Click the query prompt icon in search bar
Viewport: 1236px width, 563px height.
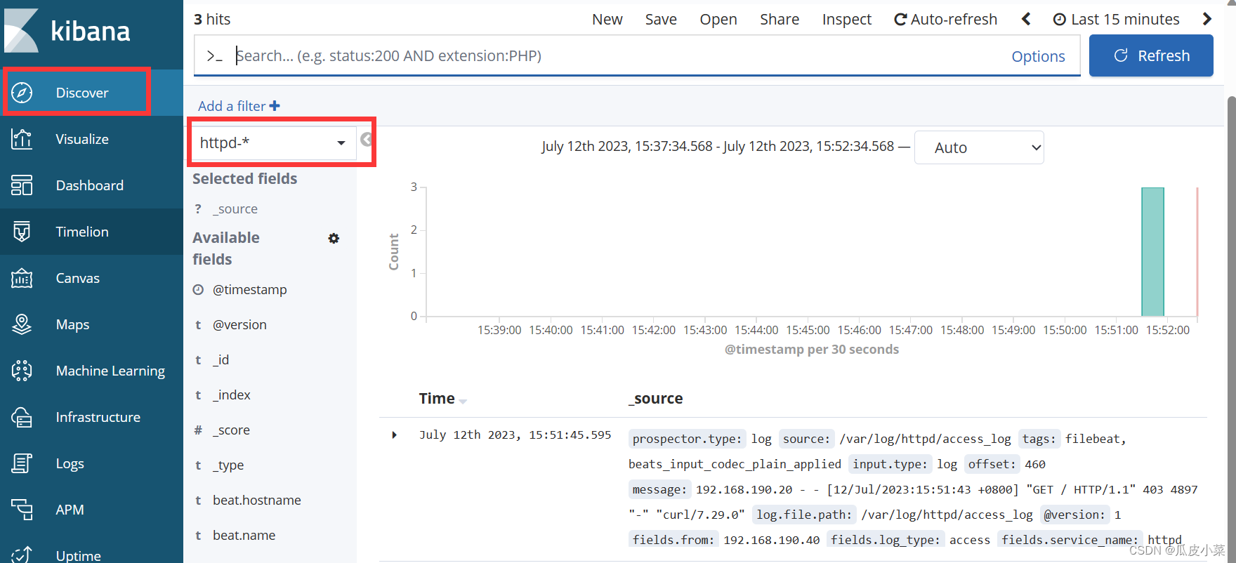coord(215,56)
